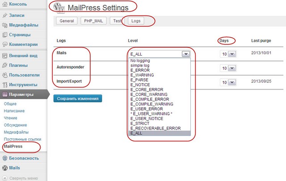Viewport: 286px width, 181px height.
Task: Toggle the Mails level dropdown arrow
Action: 186,54
